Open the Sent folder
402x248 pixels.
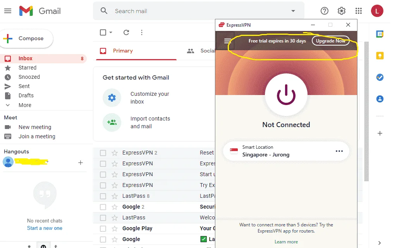pyautogui.click(x=24, y=86)
